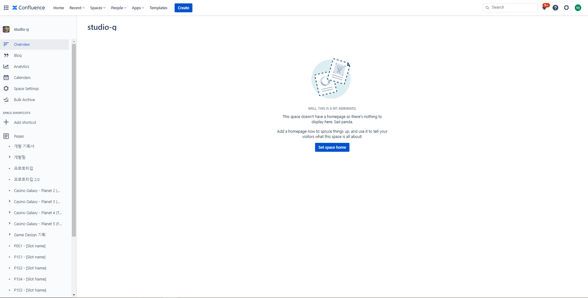Open the settings gear icon in header

(566, 8)
